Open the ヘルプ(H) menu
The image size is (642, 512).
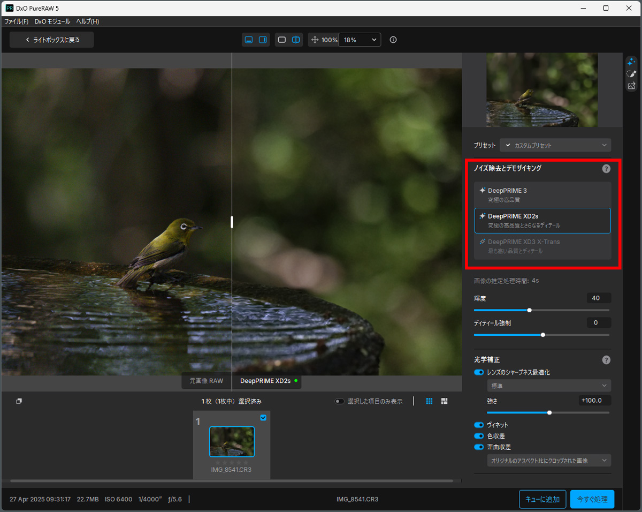tap(87, 21)
